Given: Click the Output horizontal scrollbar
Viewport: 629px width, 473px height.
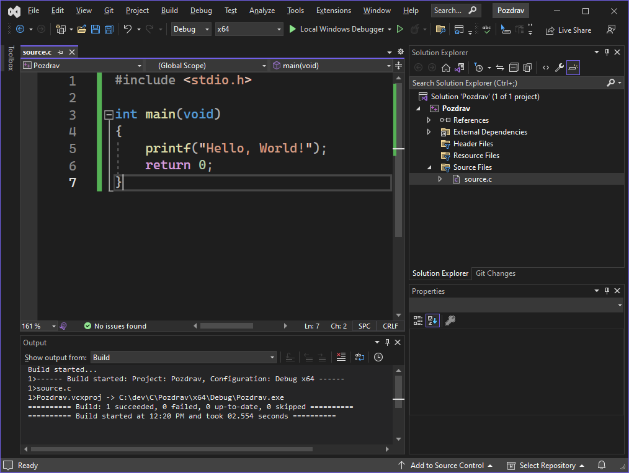Looking at the screenshot, I should [171, 449].
